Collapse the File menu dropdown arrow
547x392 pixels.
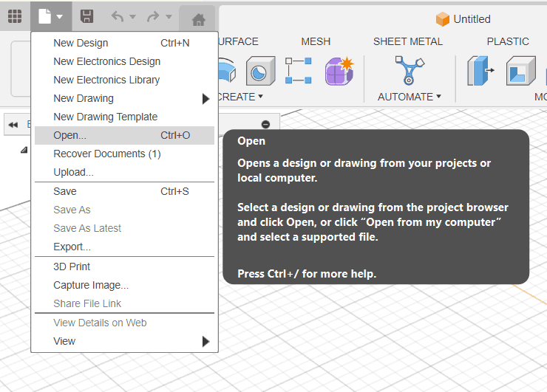point(60,16)
